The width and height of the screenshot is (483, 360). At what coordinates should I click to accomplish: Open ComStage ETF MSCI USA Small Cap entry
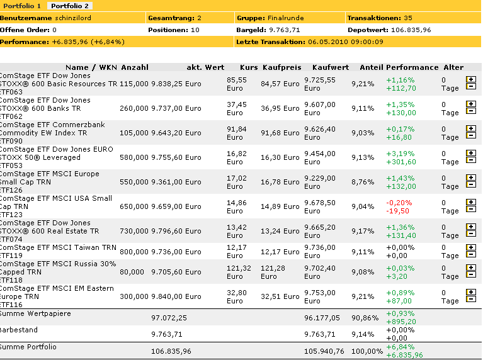tap(55, 202)
